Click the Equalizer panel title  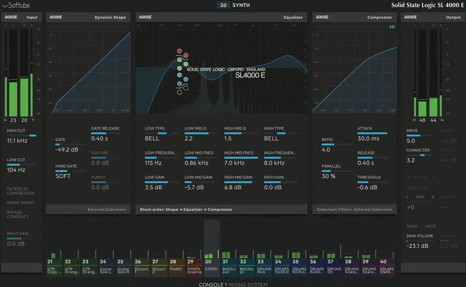tap(293, 17)
